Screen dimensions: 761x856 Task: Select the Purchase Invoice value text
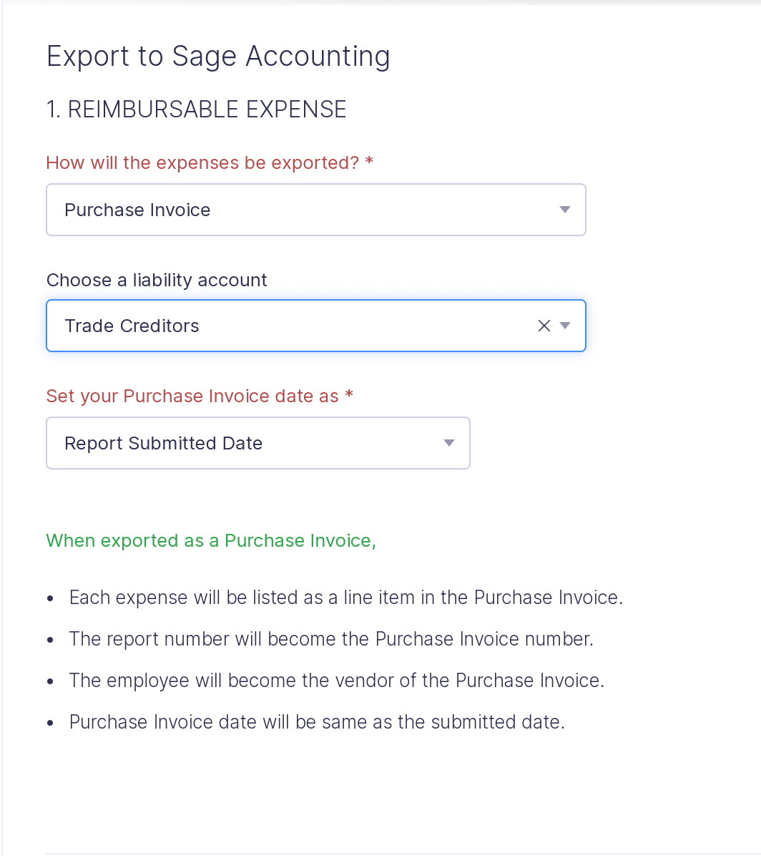pos(137,210)
